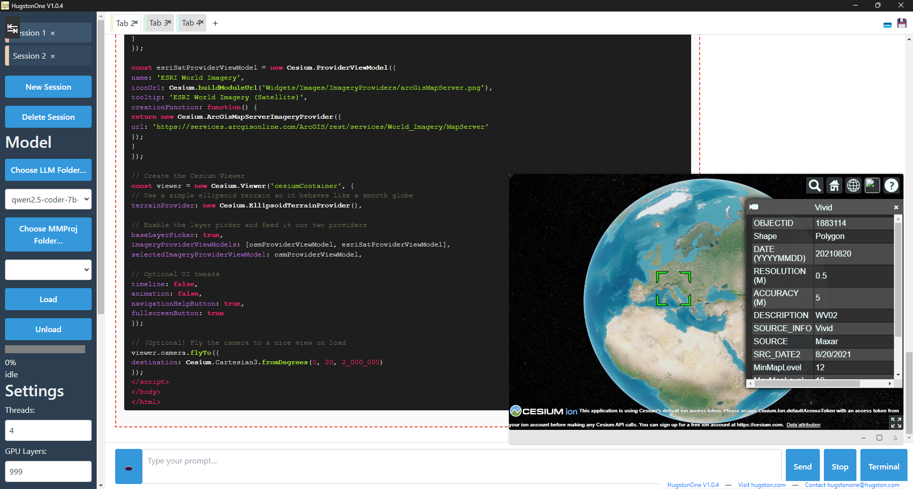Collapse the sidebar with the arrows icon
The image size is (913, 489).
(x=13, y=29)
